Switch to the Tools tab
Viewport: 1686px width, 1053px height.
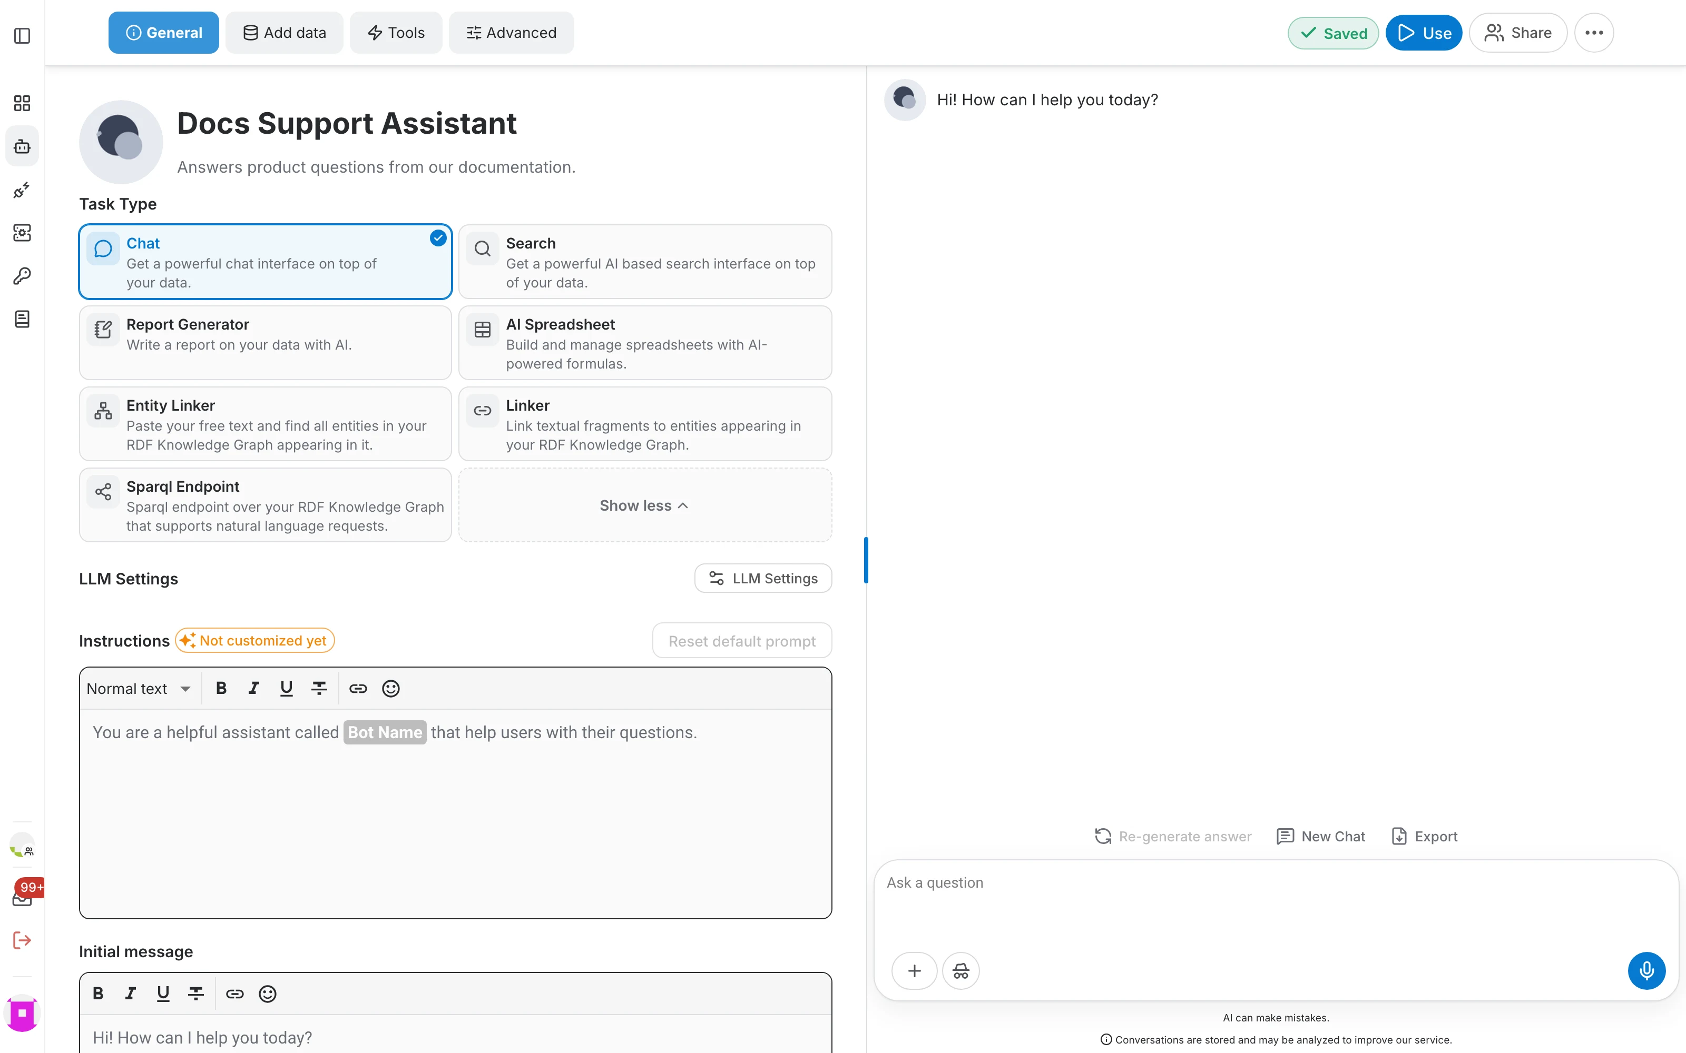[x=396, y=33]
